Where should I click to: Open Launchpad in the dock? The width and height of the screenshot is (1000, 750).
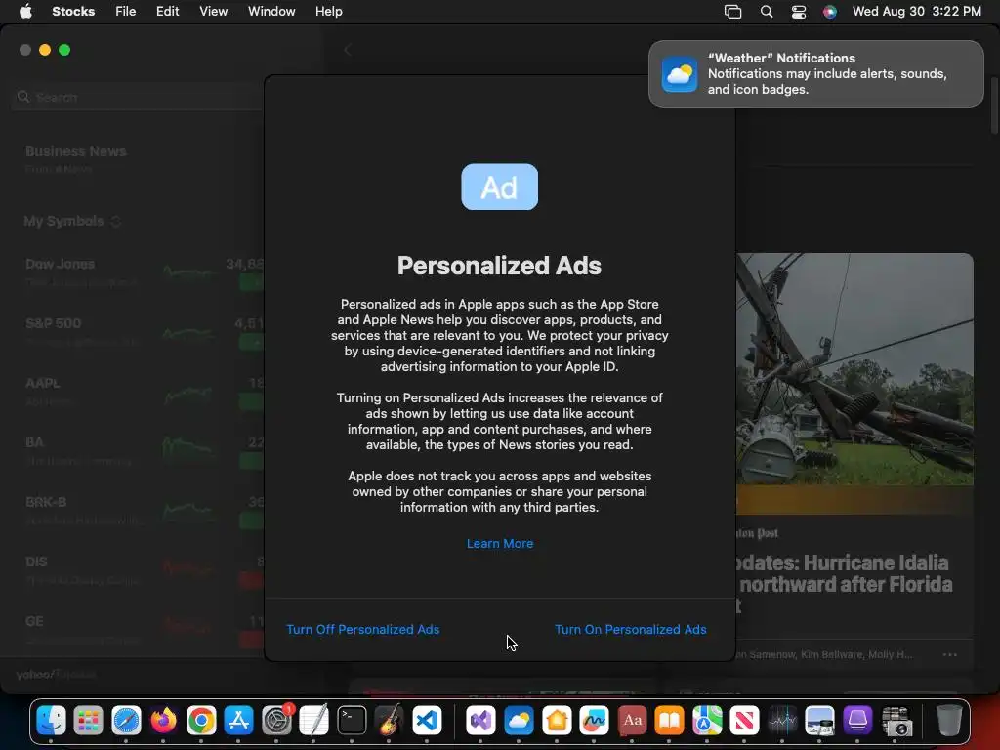coord(88,721)
